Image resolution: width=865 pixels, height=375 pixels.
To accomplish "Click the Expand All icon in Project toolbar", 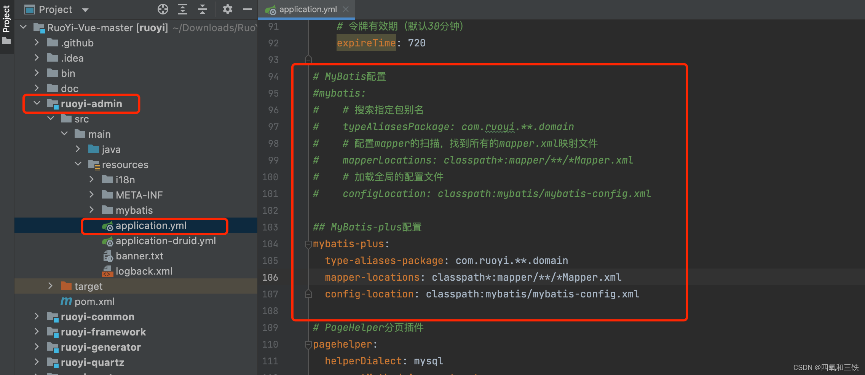I will 183,9.
